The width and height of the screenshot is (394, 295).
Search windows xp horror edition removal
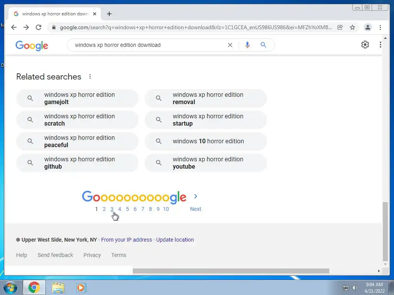pos(206,98)
